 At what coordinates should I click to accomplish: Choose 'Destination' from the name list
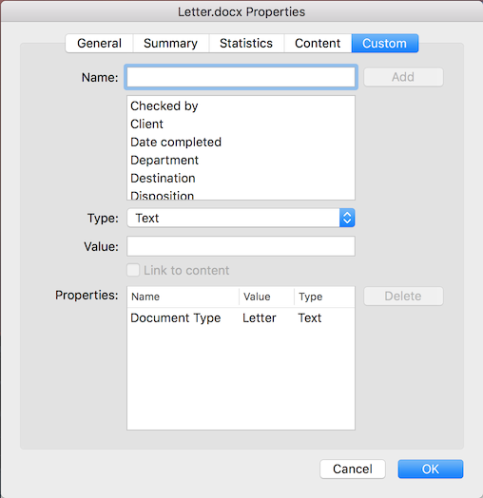[x=241, y=178]
